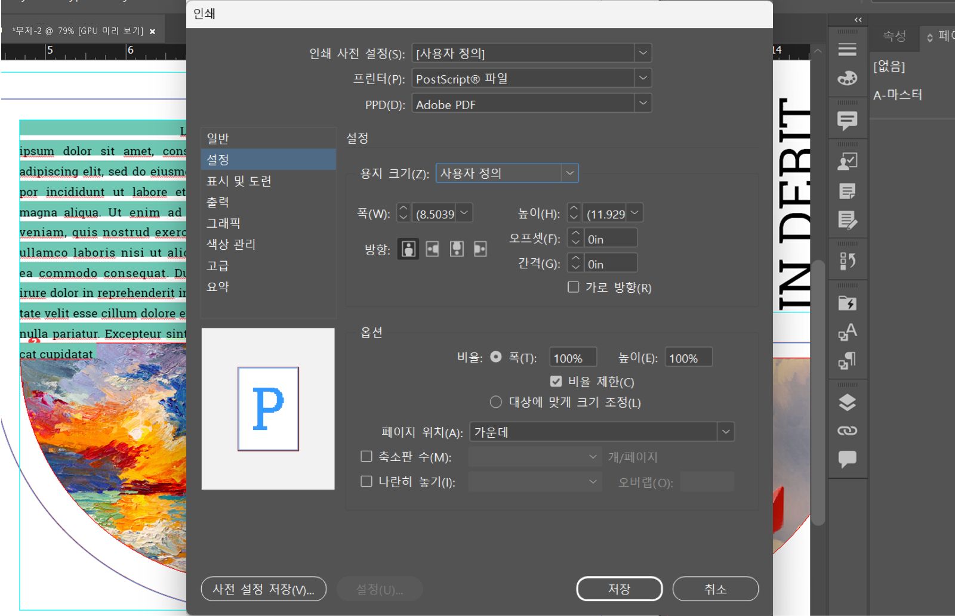
Task: Enable 나란히 놓기 checkbox
Action: [x=366, y=481]
